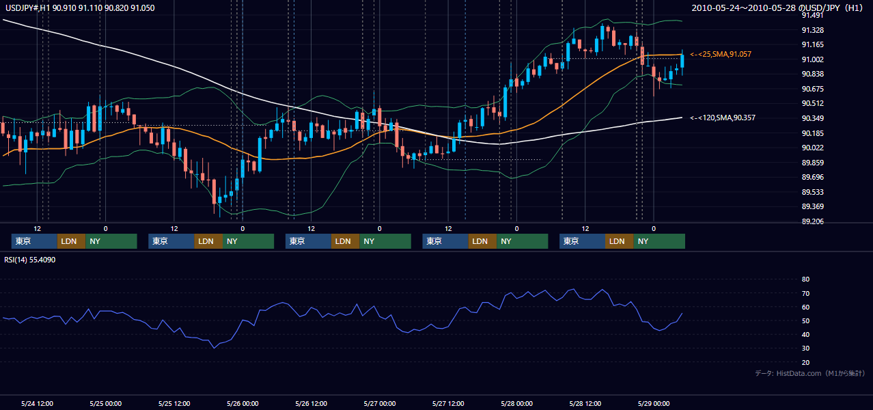Click the HistData.com data source note

click(x=810, y=373)
